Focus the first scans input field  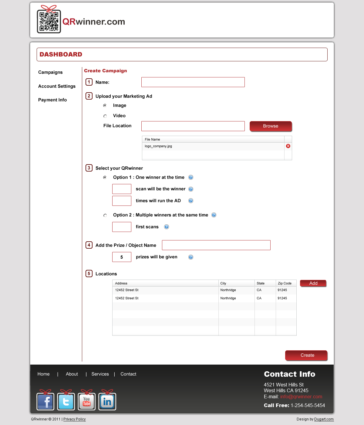tap(122, 227)
